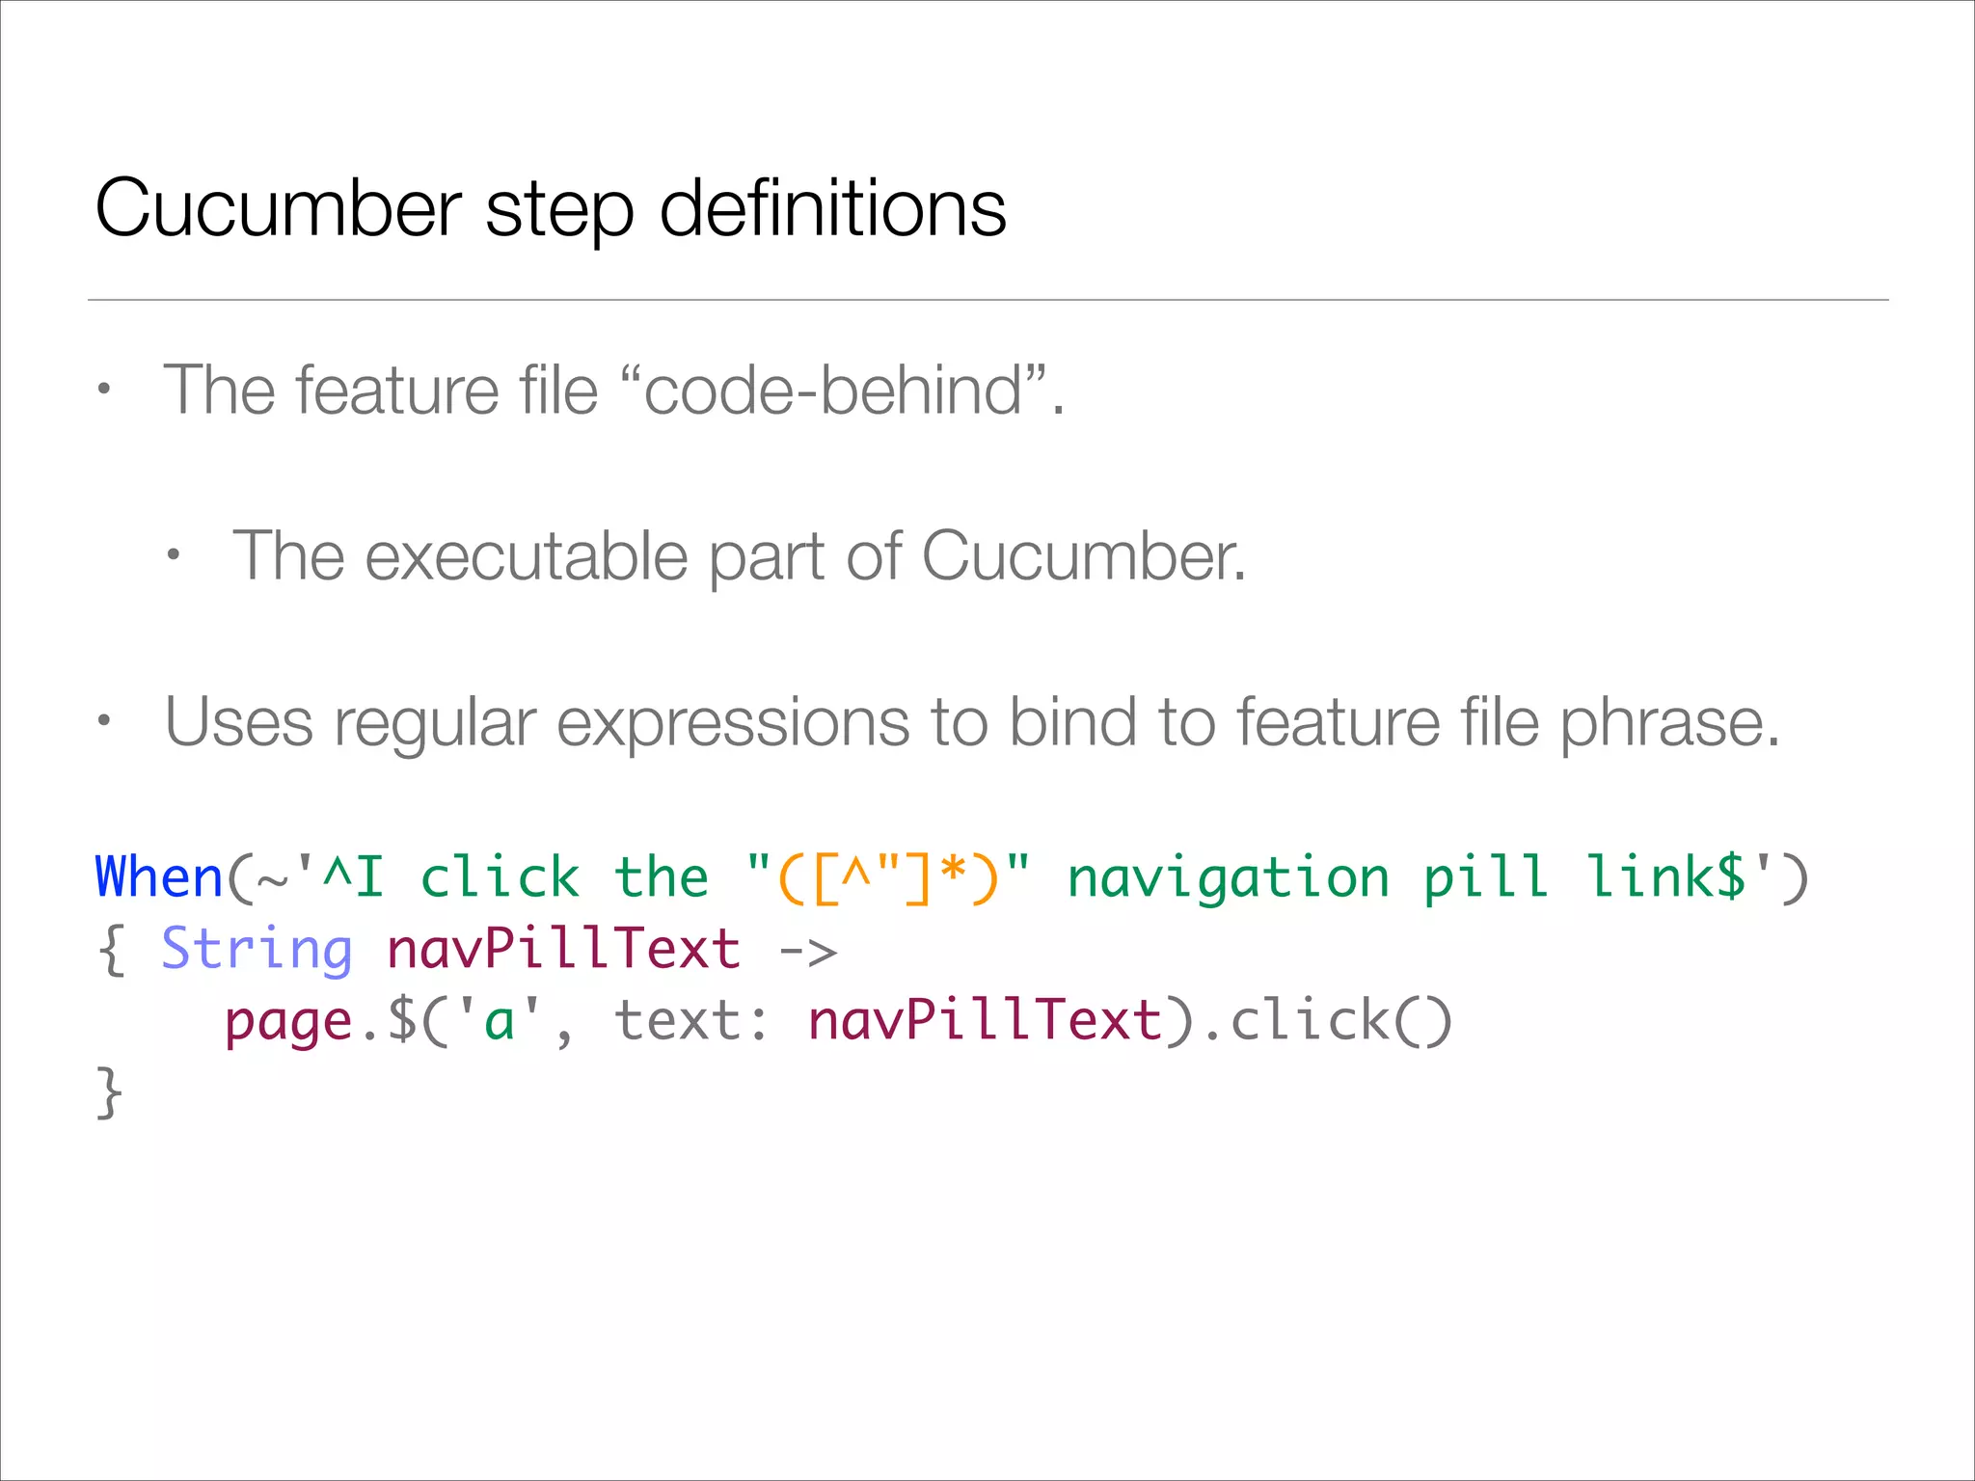Click the sub-bullet 'The executable part of Cucumber'

(739, 556)
